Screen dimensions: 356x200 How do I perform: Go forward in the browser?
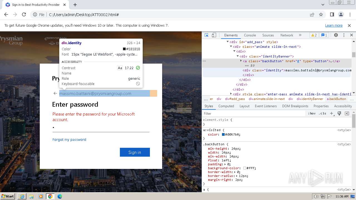[15, 15]
